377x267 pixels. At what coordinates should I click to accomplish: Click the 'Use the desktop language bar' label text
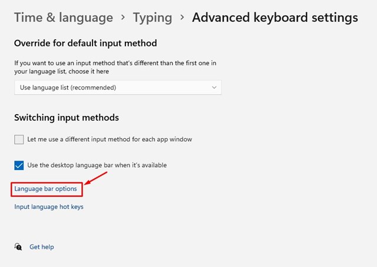point(97,165)
